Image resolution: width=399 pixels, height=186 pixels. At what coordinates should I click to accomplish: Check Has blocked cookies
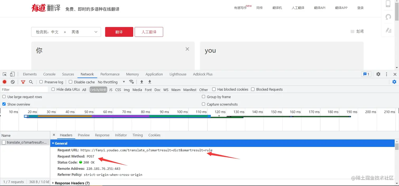click(x=214, y=89)
